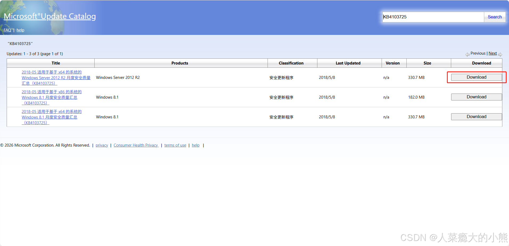Open terms of use footer link
The width and height of the screenshot is (509, 246).
(175, 145)
